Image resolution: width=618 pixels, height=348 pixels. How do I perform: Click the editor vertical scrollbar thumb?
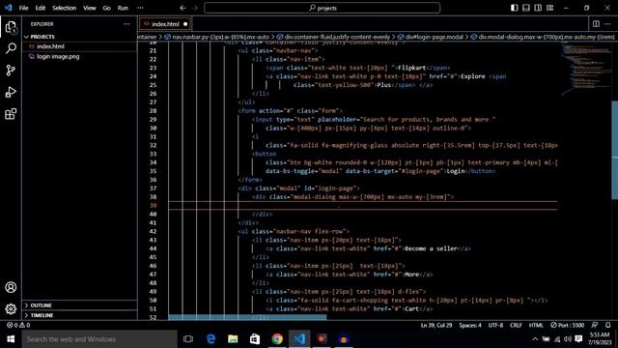(x=614, y=150)
